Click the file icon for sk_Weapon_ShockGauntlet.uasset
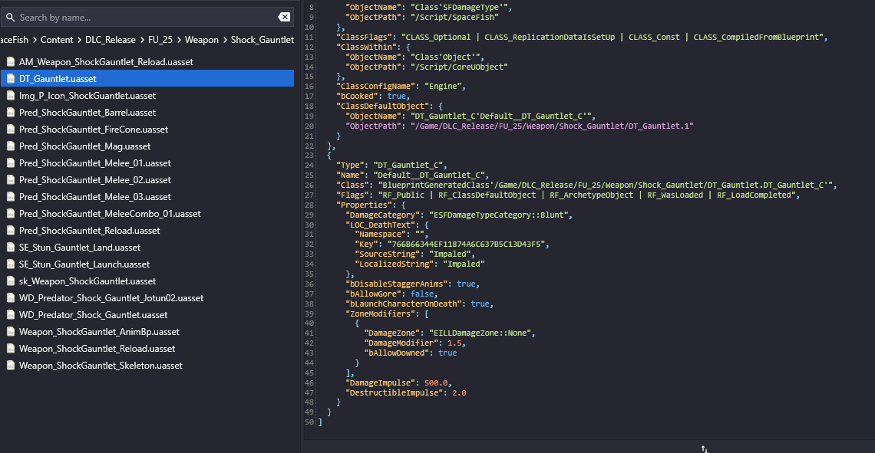The height and width of the screenshot is (453, 875). click(10, 281)
